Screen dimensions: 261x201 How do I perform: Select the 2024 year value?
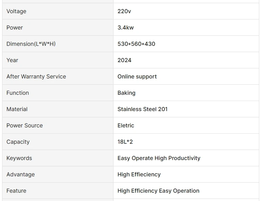[124, 60]
